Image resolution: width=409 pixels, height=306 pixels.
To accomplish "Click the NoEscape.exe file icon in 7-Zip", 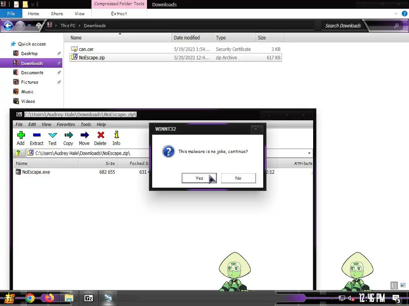I will 18,172.
